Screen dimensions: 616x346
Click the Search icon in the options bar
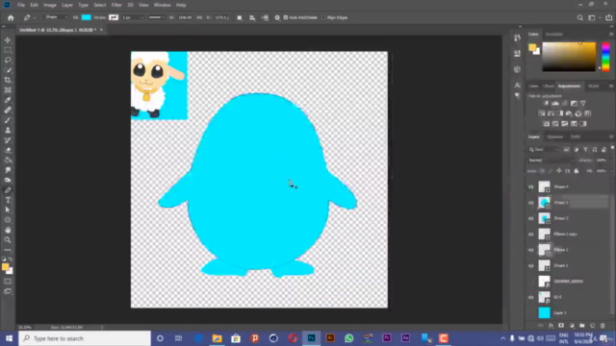click(579, 17)
